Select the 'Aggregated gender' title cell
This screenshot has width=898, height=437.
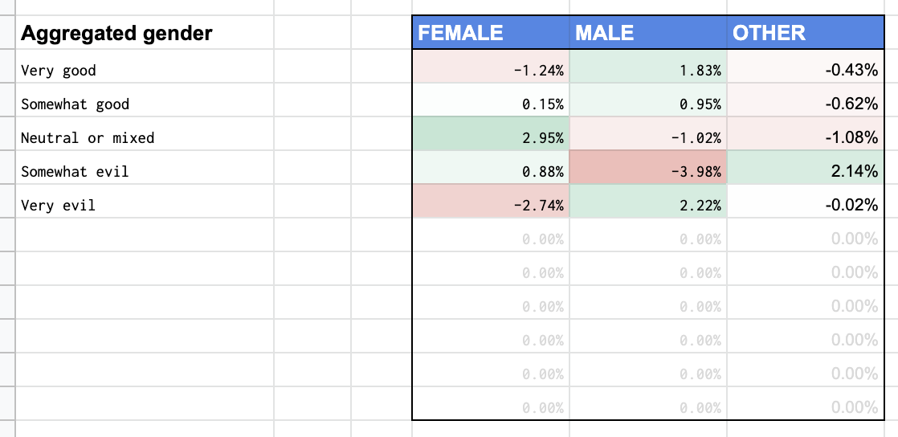coord(116,33)
